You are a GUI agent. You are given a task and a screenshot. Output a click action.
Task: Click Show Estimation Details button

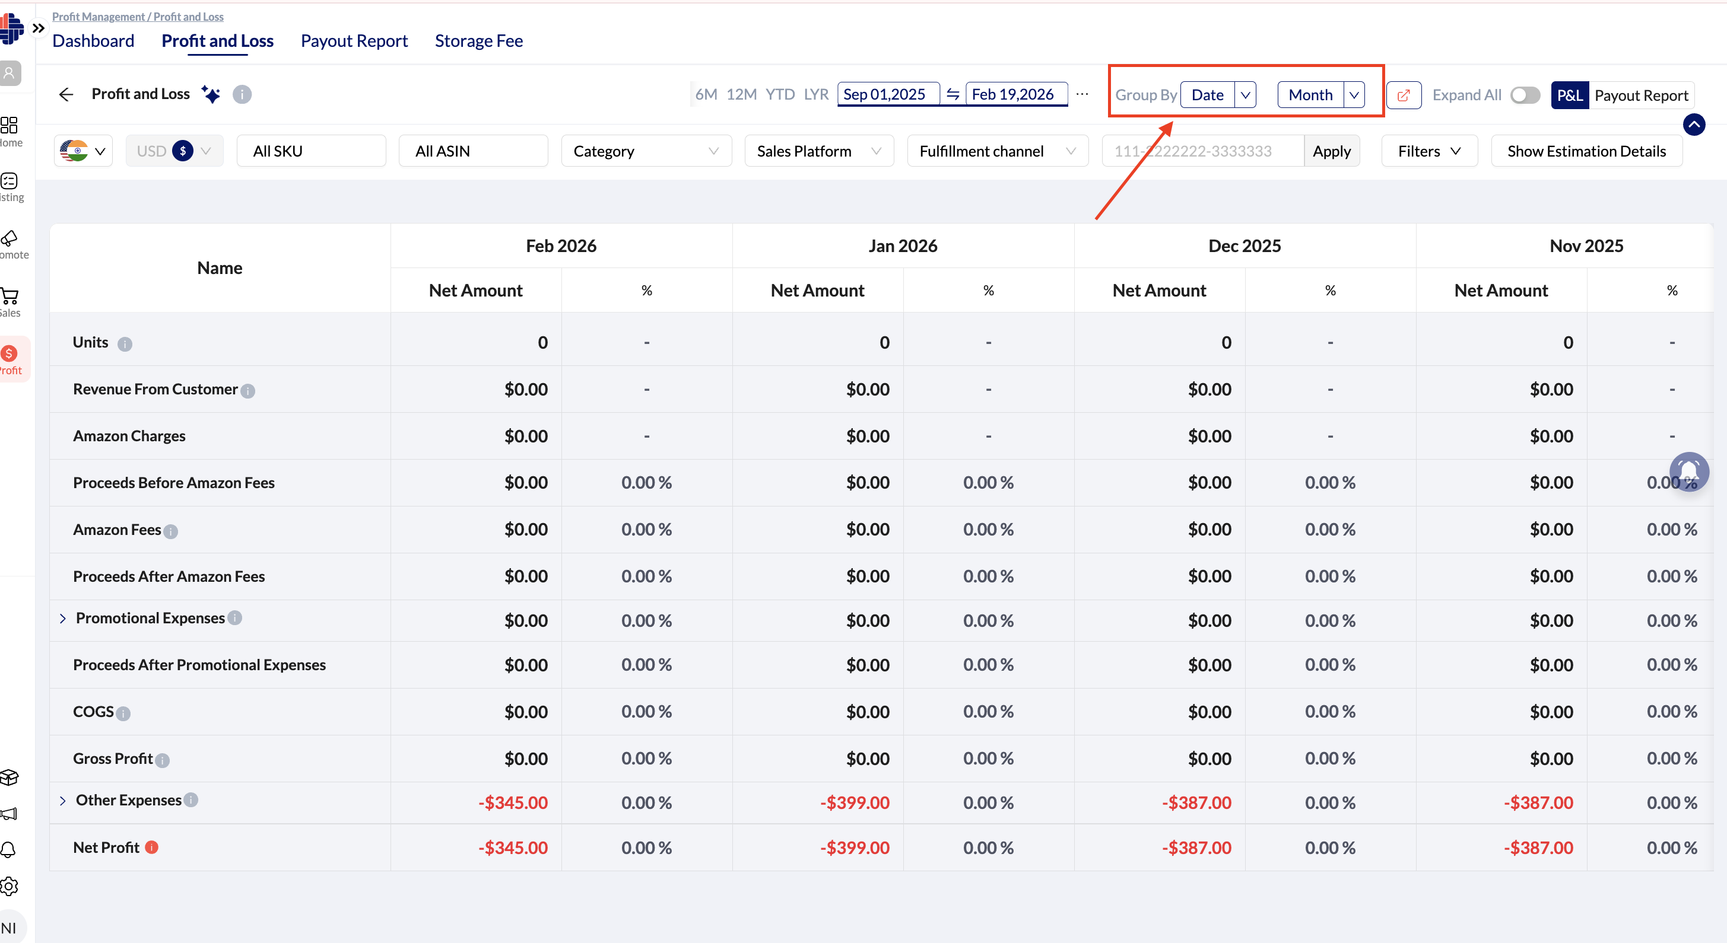coord(1586,151)
